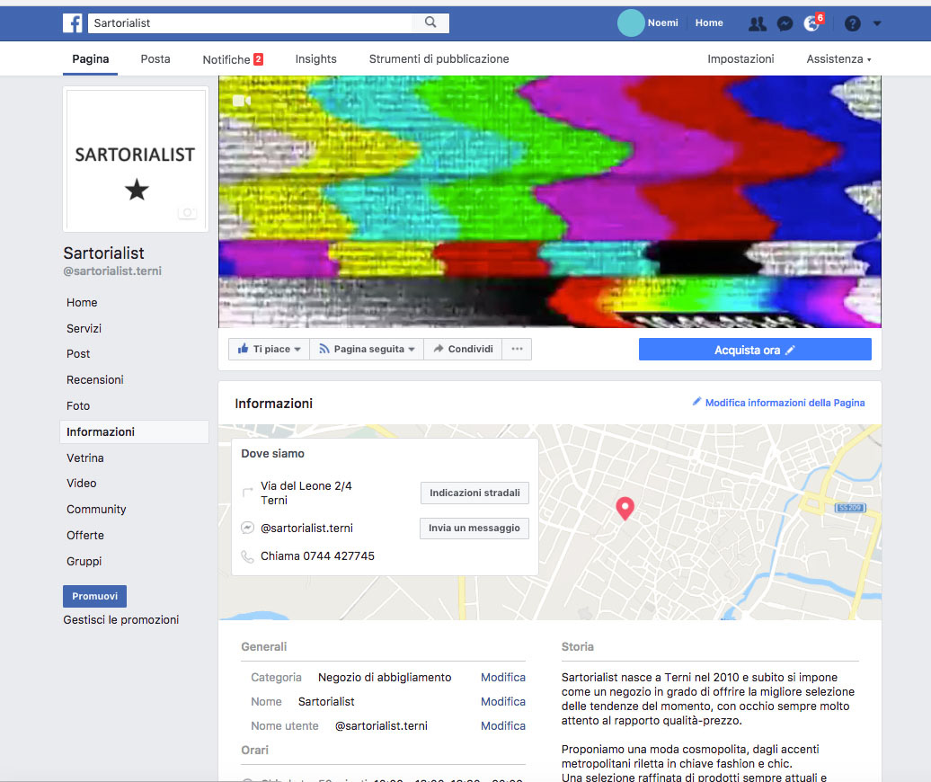
Task: Click the Sartorialist page name heading
Action: (x=104, y=253)
